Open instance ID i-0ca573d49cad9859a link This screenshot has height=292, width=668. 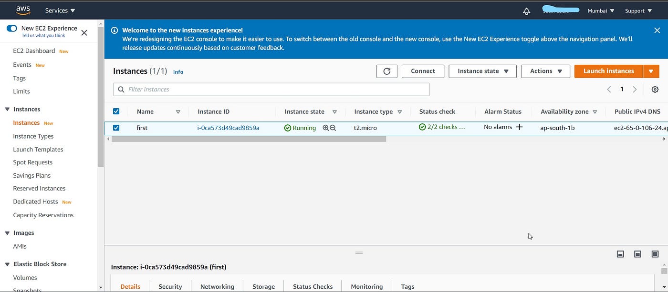(x=228, y=128)
